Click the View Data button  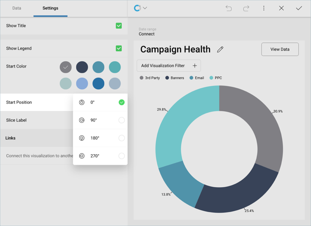280,49
